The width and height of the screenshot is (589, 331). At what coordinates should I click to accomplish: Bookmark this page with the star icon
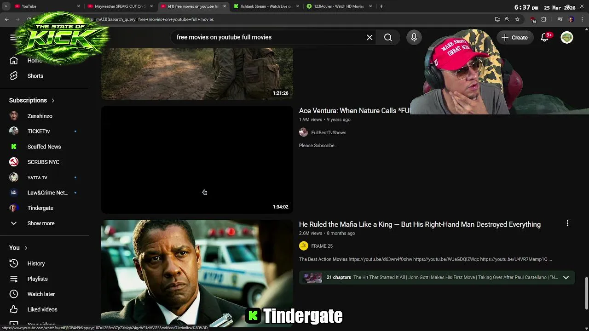(517, 19)
